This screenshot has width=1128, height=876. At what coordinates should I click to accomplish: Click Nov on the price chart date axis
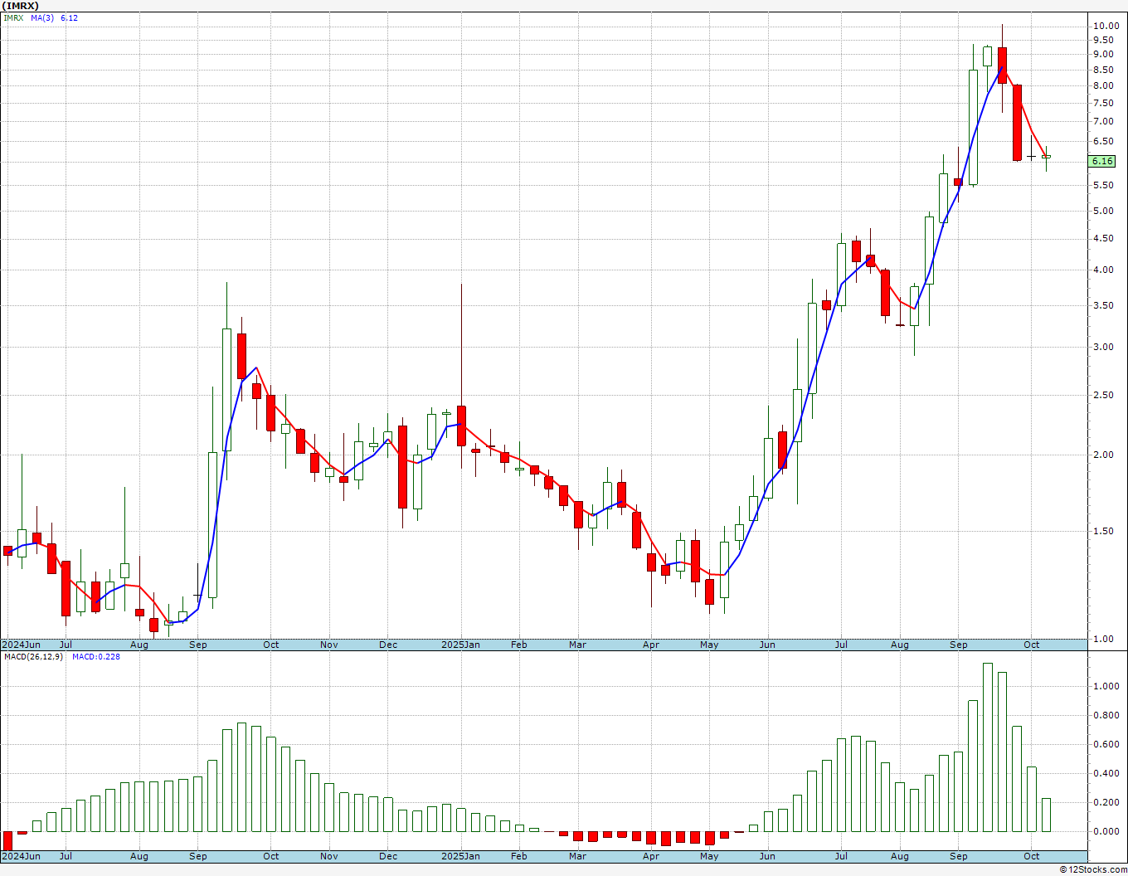coord(329,645)
